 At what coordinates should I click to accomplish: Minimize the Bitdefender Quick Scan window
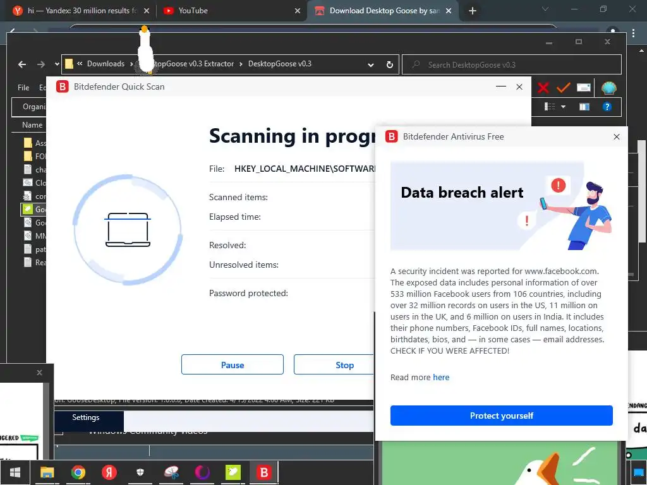(501, 87)
